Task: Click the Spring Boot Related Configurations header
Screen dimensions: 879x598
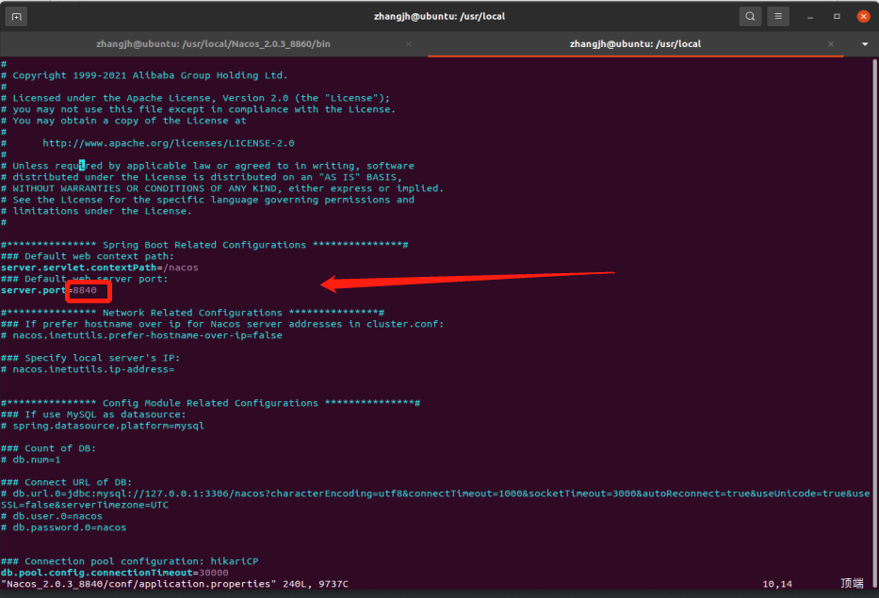Action: (204, 245)
